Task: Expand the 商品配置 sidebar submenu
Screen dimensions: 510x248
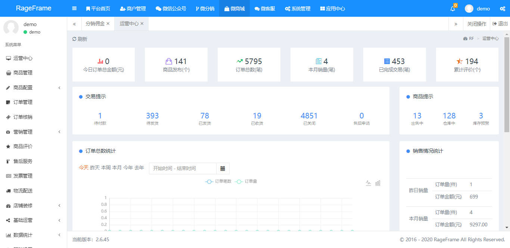Action: tap(34, 88)
